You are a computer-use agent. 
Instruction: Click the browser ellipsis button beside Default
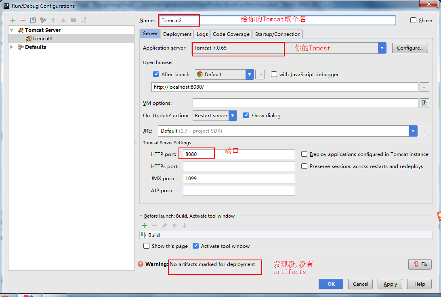pos(260,75)
